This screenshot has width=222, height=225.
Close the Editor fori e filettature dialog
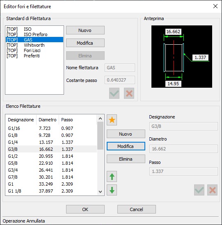215,6
